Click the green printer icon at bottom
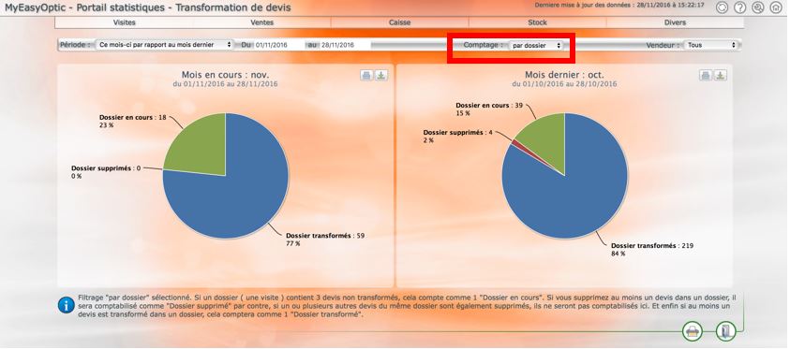Screen dimensions: 790x349 click(693, 331)
